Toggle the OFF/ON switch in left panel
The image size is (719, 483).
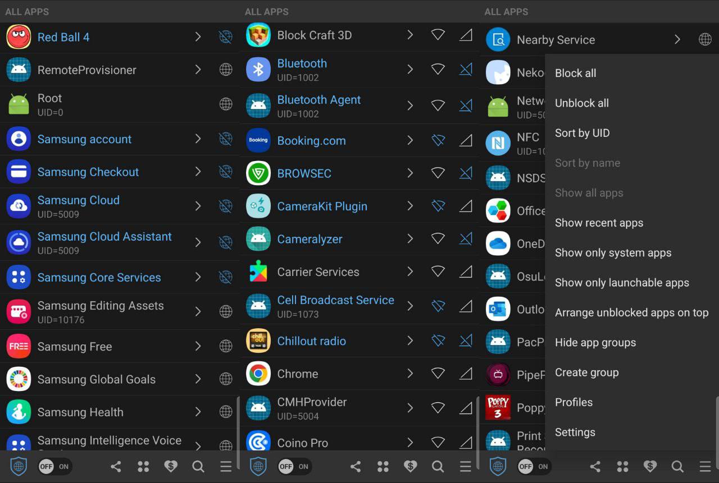(55, 467)
